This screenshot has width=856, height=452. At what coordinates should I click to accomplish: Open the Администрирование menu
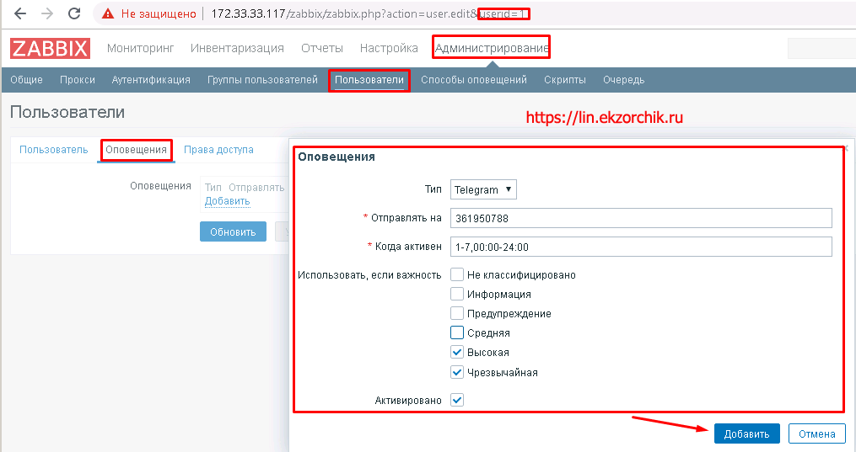[x=491, y=48]
